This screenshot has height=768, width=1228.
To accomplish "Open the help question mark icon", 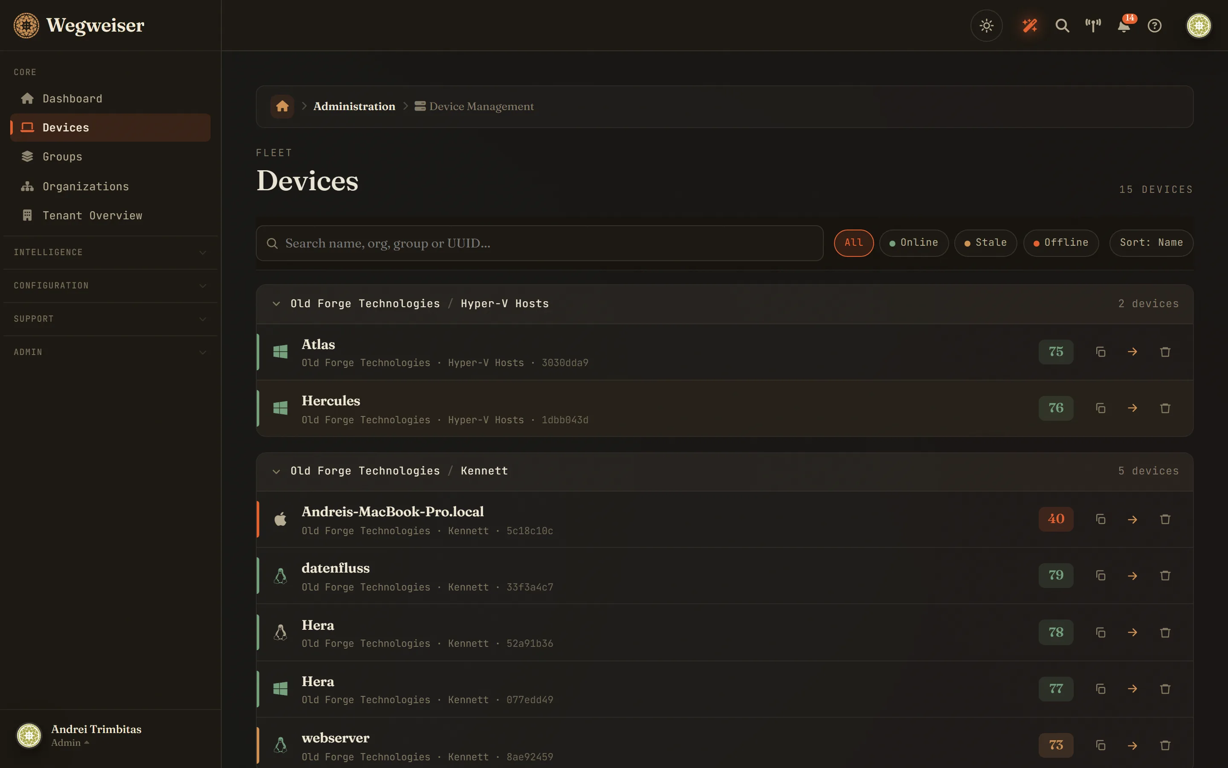I will click(x=1154, y=26).
